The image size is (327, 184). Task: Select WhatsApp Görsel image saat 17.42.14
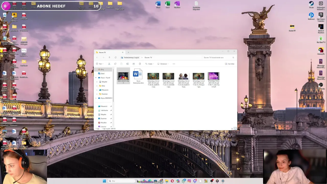[198, 80]
